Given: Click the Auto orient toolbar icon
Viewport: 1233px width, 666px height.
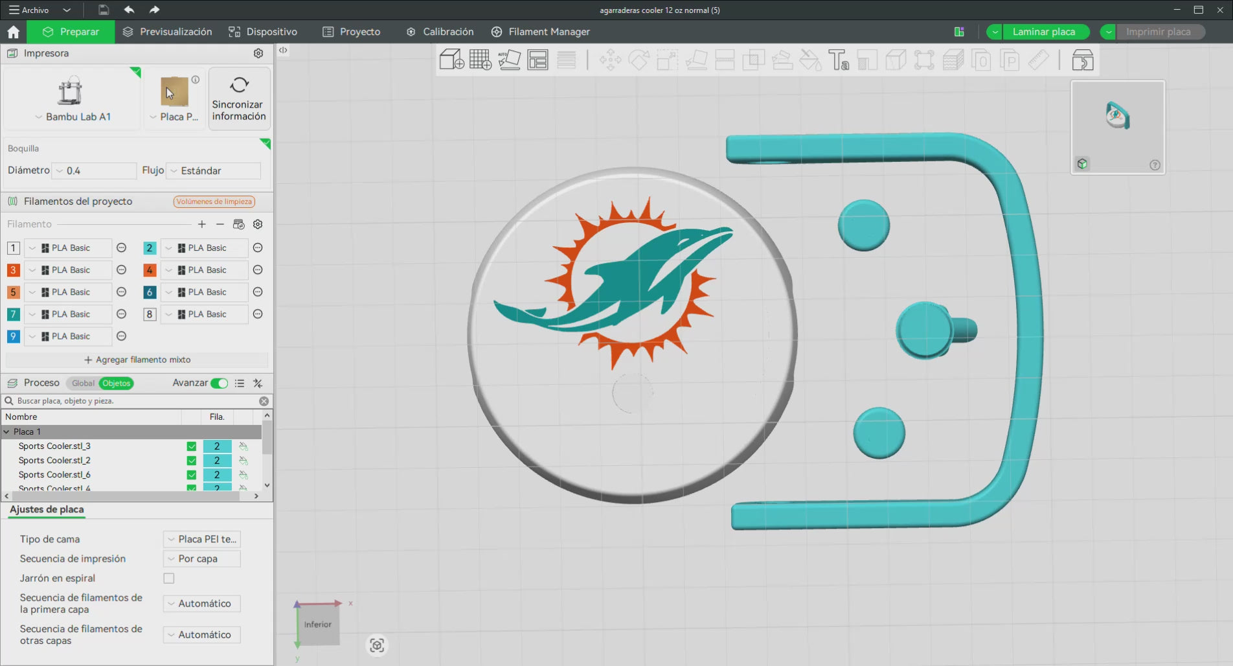Looking at the screenshot, I should click(510, 60).
